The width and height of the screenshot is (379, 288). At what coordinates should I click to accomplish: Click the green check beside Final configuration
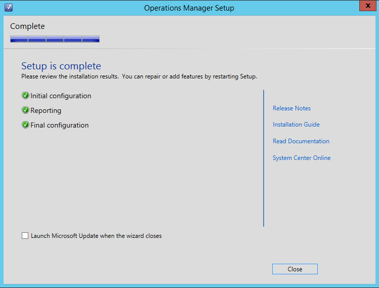tap(25, 125)
